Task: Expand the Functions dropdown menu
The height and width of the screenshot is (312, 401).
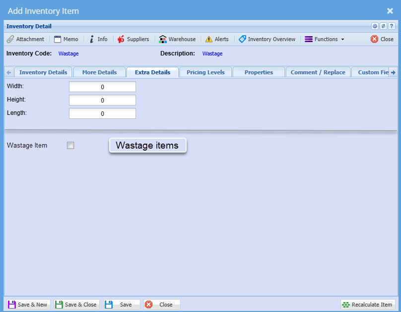Action: click(x=324, y=39)
